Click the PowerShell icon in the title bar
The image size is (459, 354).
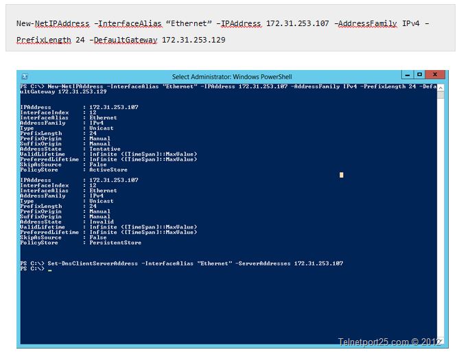25,75
